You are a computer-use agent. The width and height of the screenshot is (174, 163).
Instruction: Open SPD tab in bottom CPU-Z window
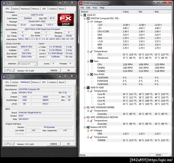[x=44, y=82]
